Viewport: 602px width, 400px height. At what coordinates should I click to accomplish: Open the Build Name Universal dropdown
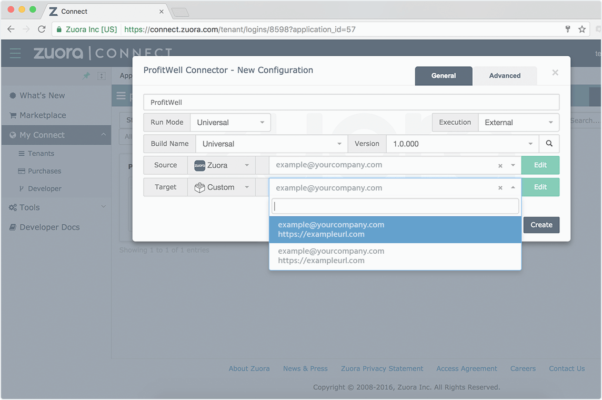[272, 144]
